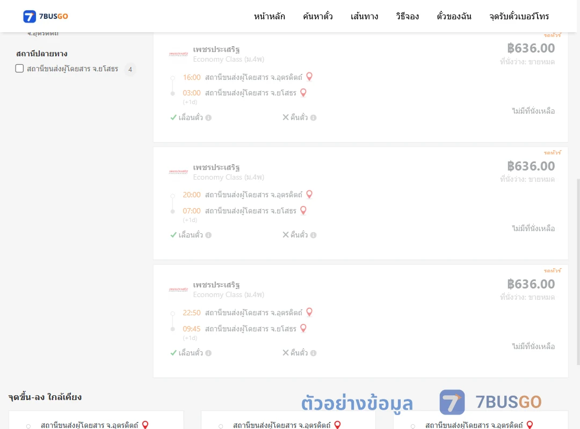Click เพชรประเสริฐ operator logo on 20:00 trip
Image resolution: width=580 pixels, height=429 pixels.
click(178, 172)
